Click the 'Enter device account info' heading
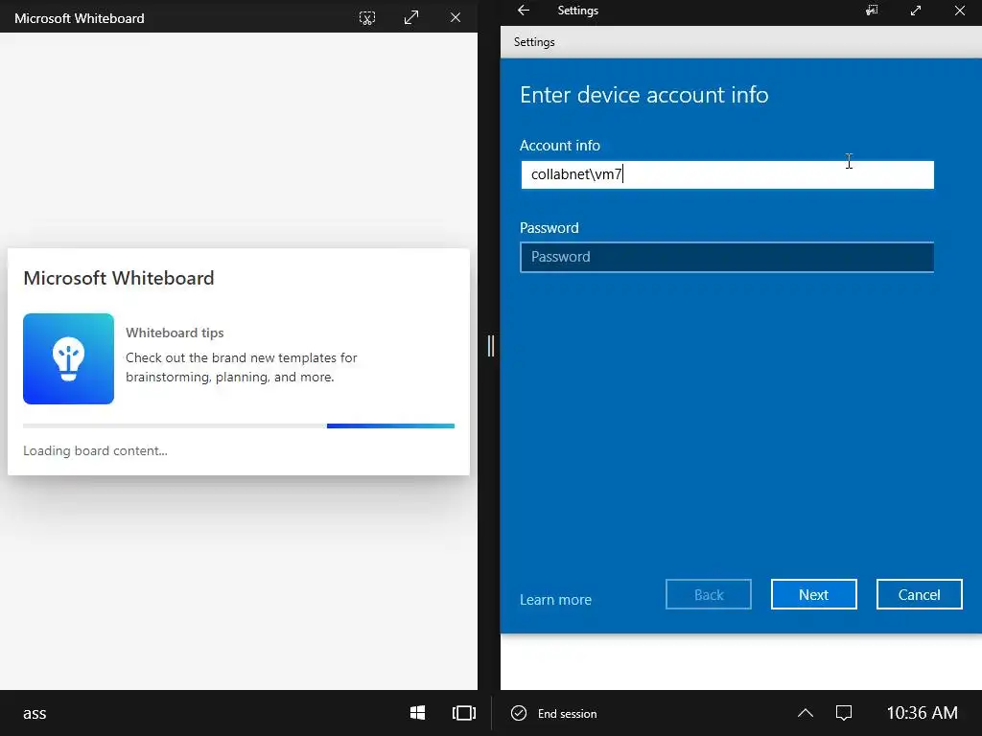This screenshot has height=736, width=982. [x=643, y=95]
